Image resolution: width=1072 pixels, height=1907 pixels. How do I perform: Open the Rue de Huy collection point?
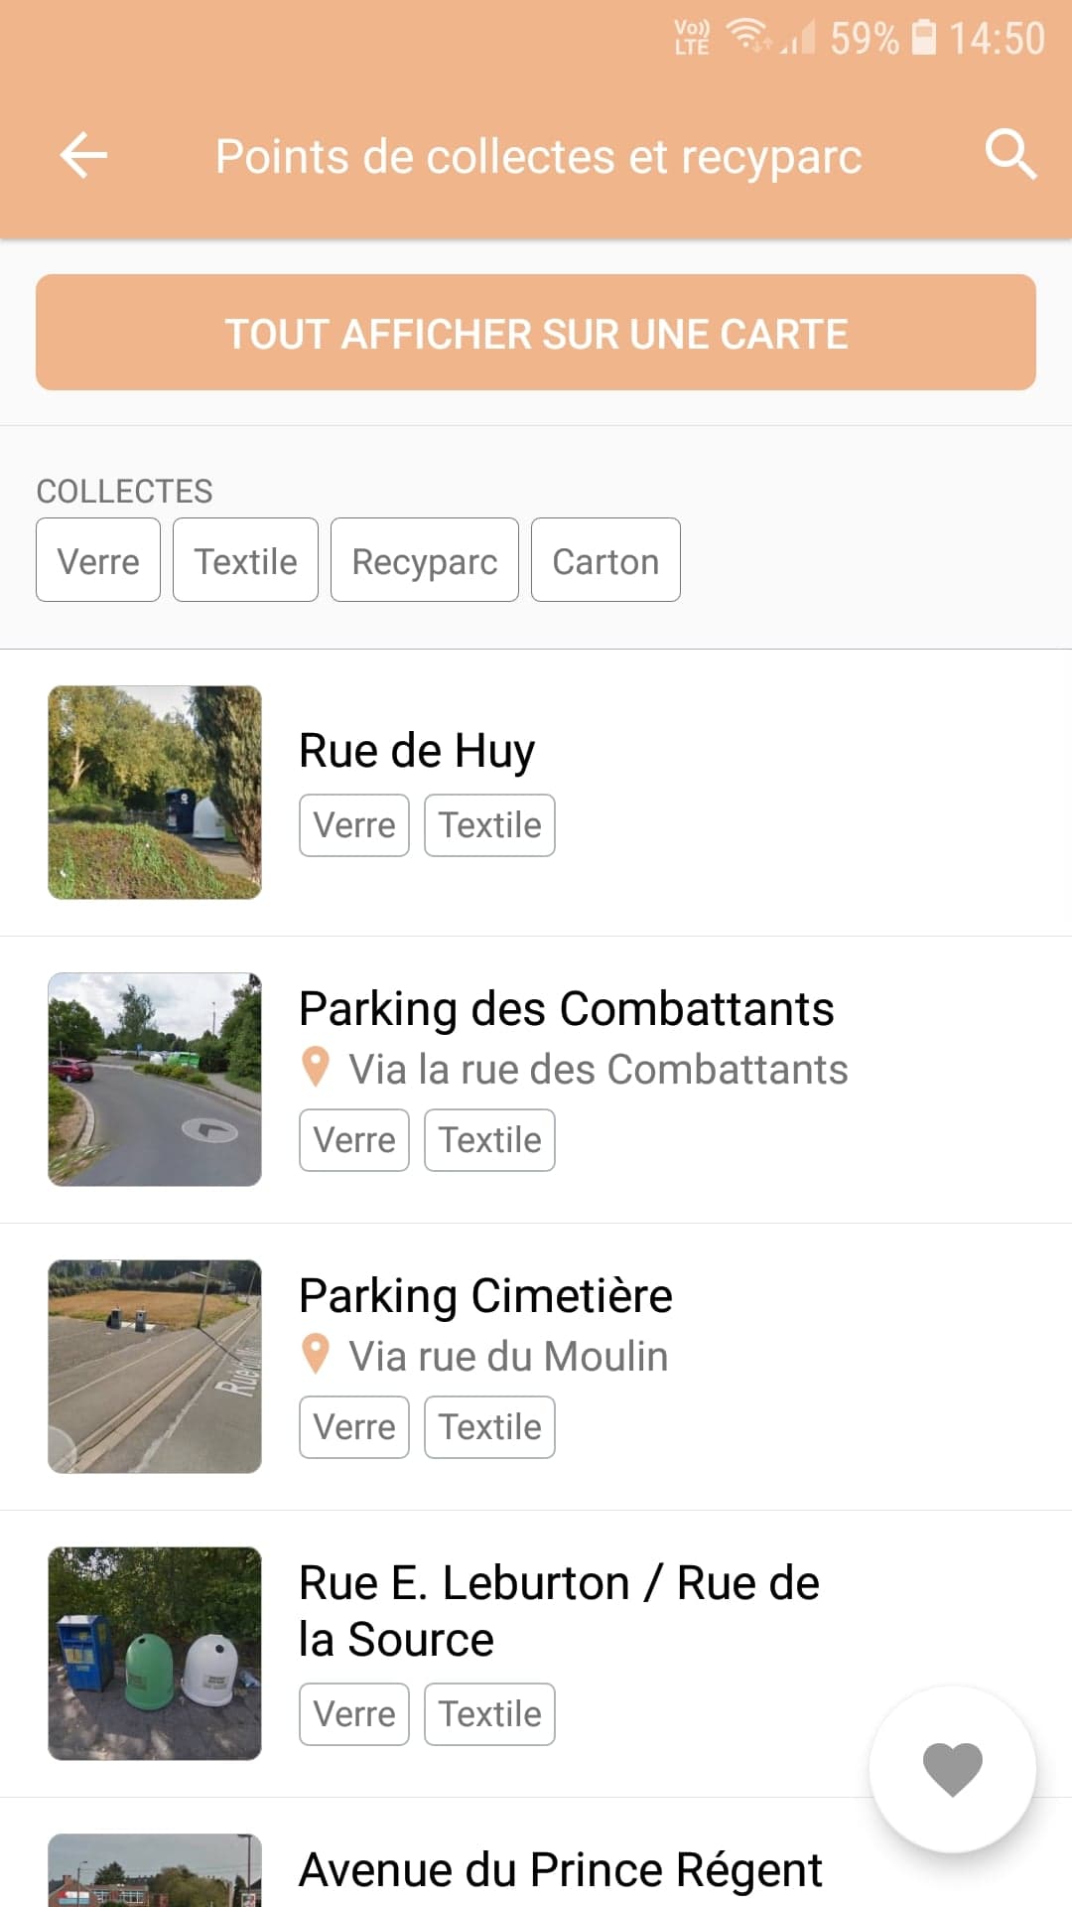point(417,751)
